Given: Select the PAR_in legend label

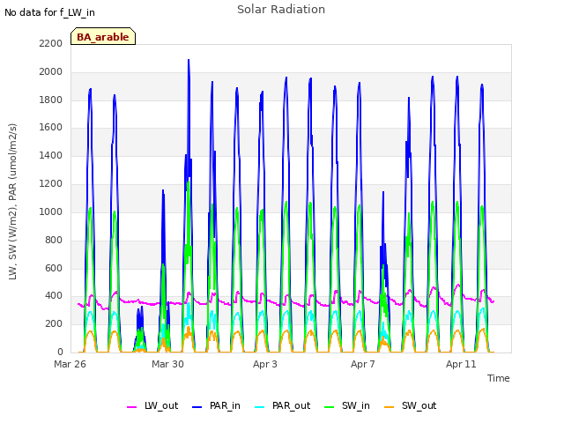Looking at the screenshot, I should tap(225, 405).
